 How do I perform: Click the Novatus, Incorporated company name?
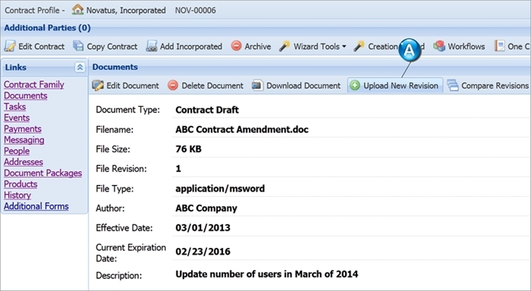pyautogui.click(x=126, y=10)
